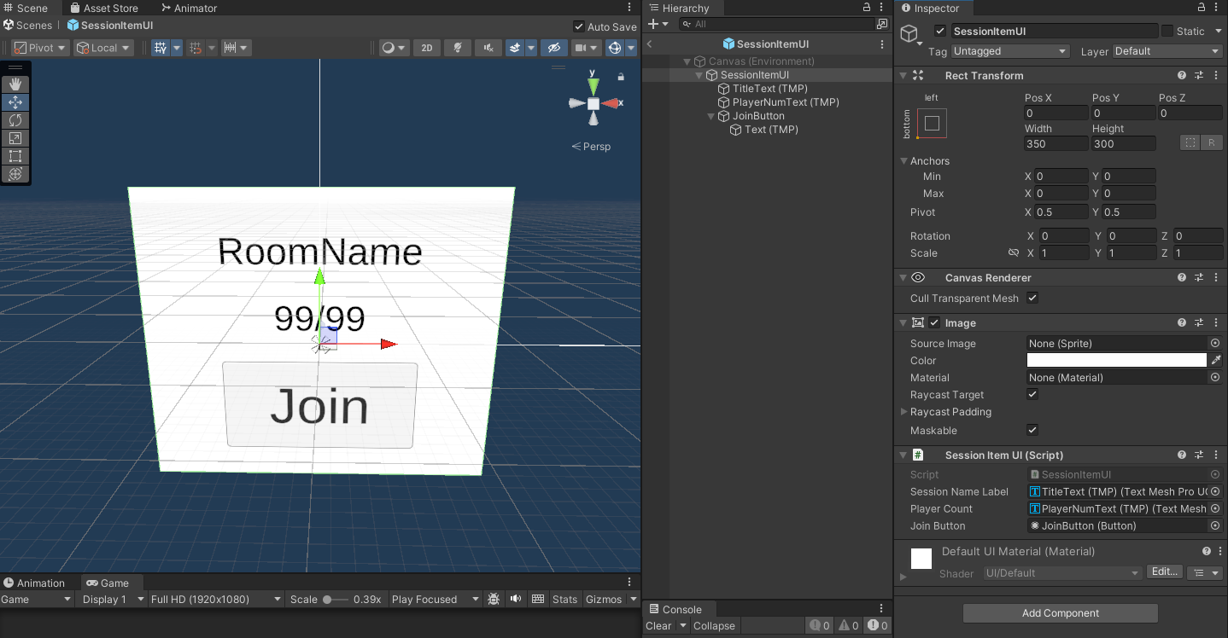Select the Move tool
The height and width of the screenshot is (638, 1228).
15,102
